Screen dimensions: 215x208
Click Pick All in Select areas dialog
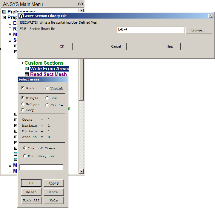[x=31, y=201]
